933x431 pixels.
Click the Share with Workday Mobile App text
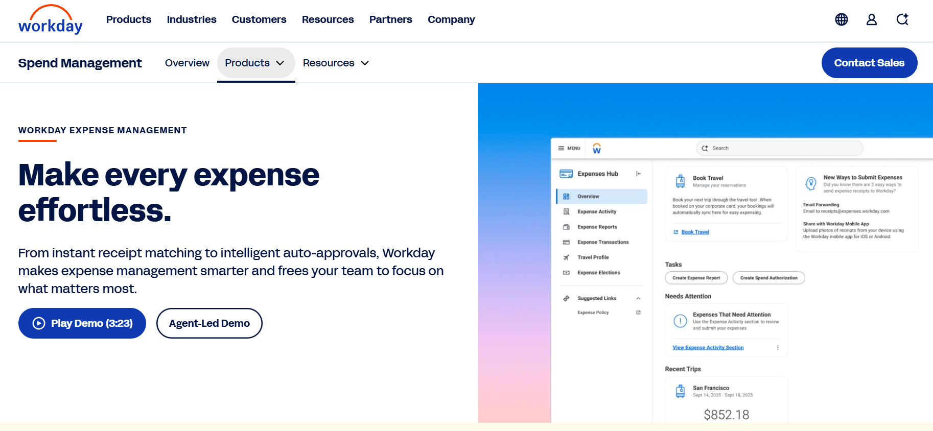tap(836, 224)
